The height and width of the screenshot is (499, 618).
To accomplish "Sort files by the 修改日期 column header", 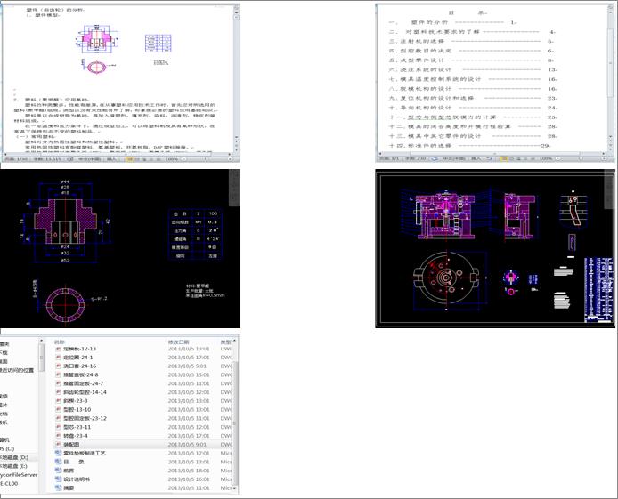I will pos(179,341).
